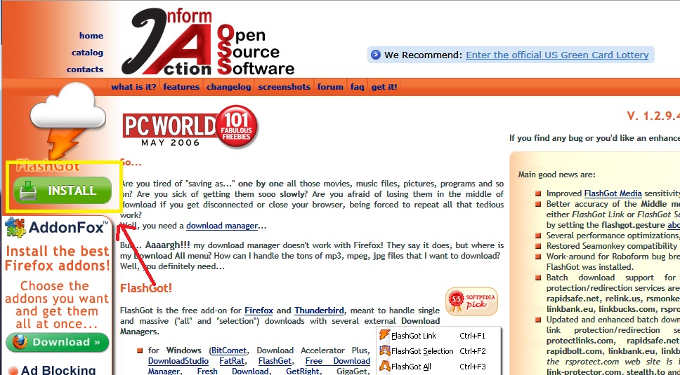Click the blue arrow icon beside We Recommend

coord(376,55)
